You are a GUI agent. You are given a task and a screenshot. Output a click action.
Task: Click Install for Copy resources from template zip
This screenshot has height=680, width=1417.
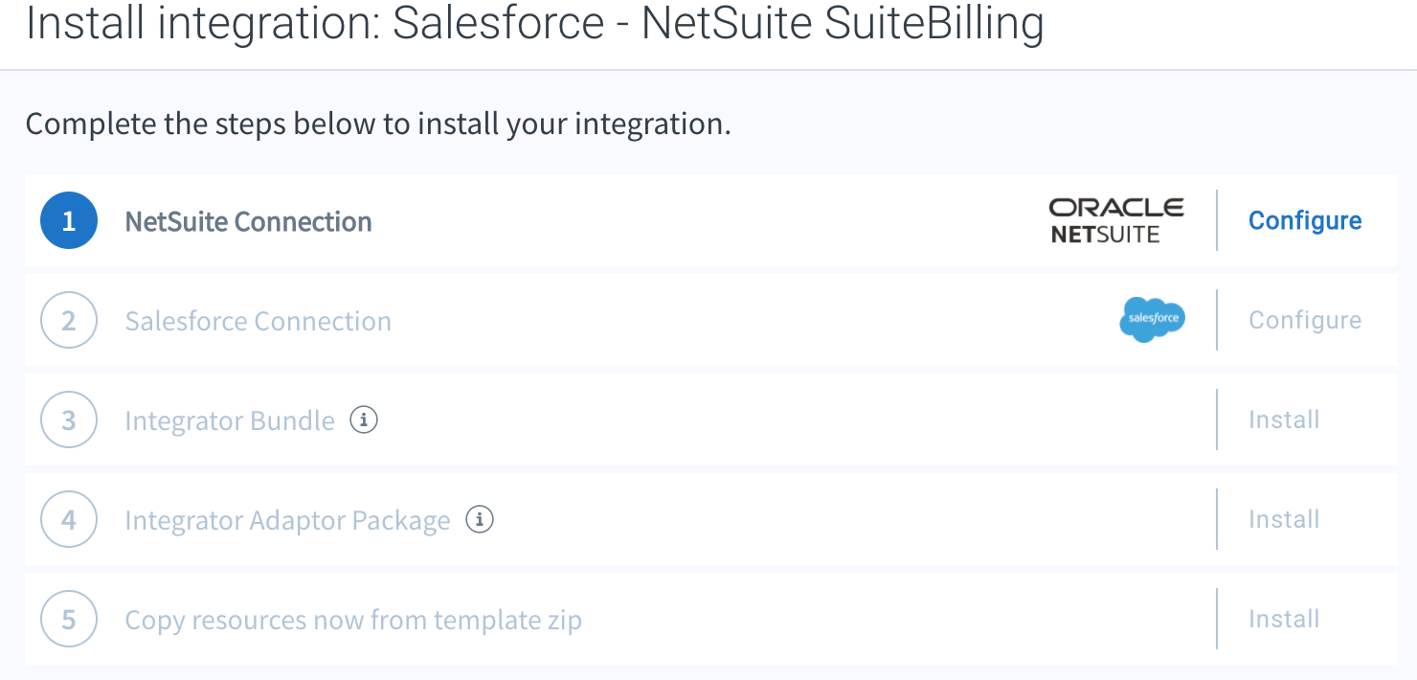coord(1284,619)
